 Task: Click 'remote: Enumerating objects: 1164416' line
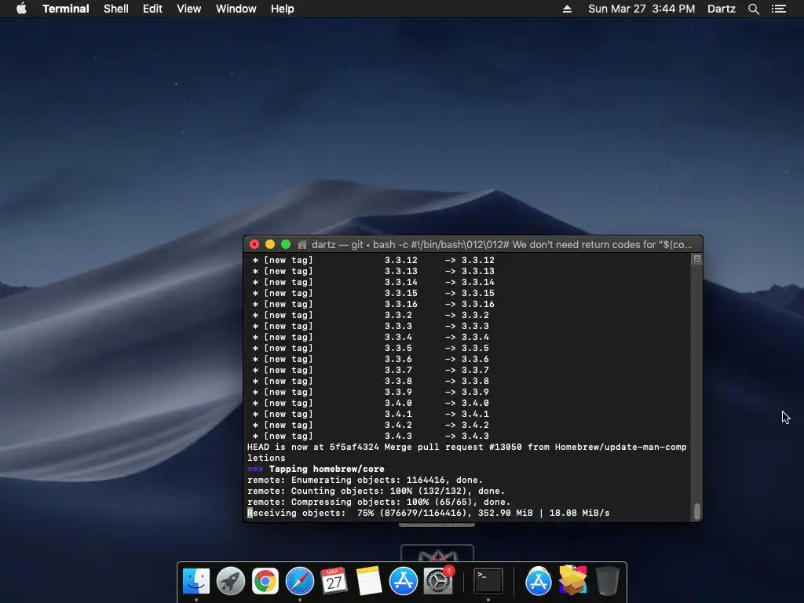pos(365,480)
